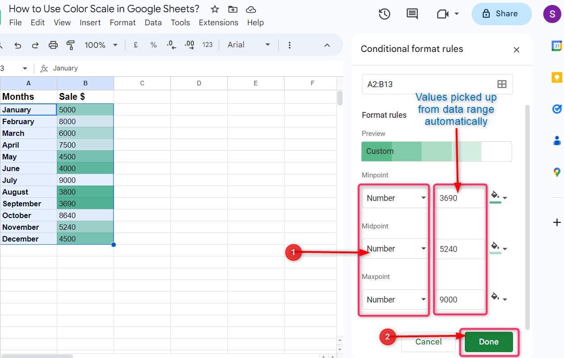
Task: Decrease decimal places
Action: 171,45
